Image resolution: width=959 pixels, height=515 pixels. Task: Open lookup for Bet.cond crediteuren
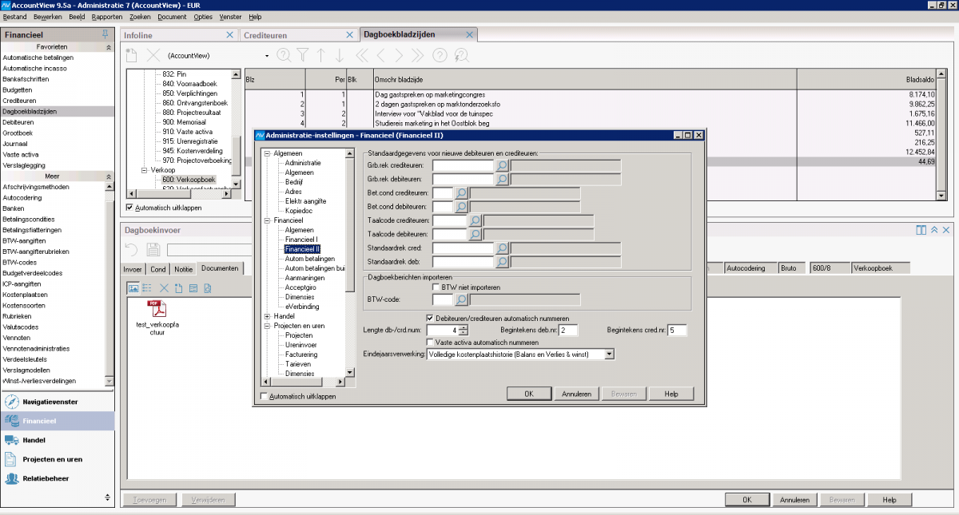coord(461,193)
